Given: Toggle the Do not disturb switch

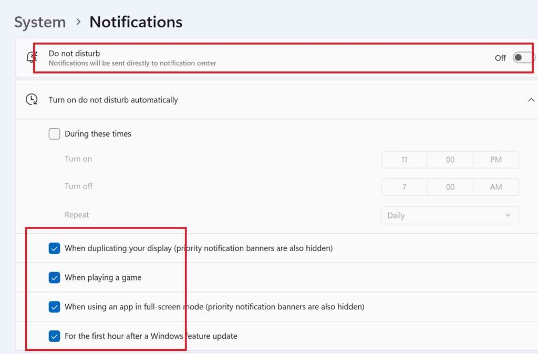Looking at the screenshot, I should (x=524, y=58).
